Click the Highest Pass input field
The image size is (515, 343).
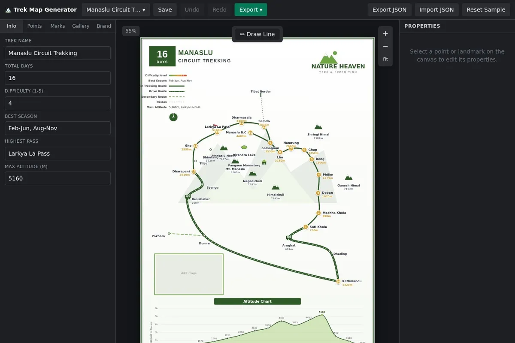[x=58, y=153]
